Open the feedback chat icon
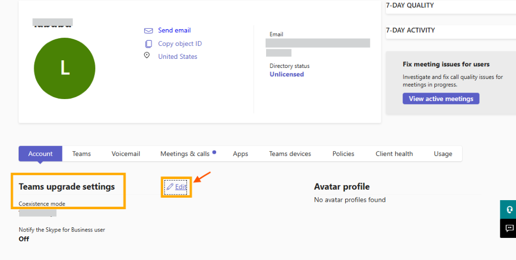This screenshot has height=260, width=516. click(509, 228)
